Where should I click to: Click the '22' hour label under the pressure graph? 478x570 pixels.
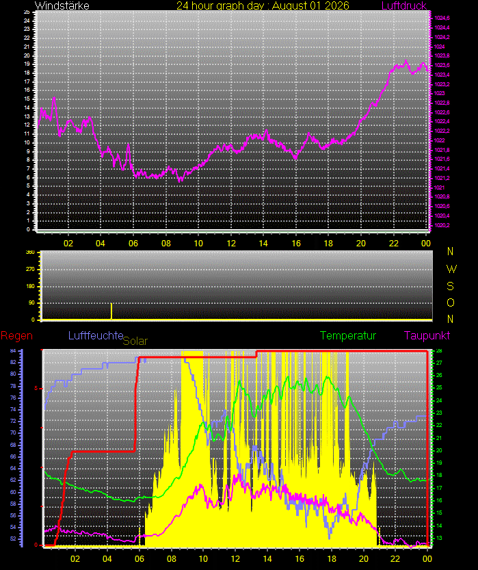coord(394,243)
